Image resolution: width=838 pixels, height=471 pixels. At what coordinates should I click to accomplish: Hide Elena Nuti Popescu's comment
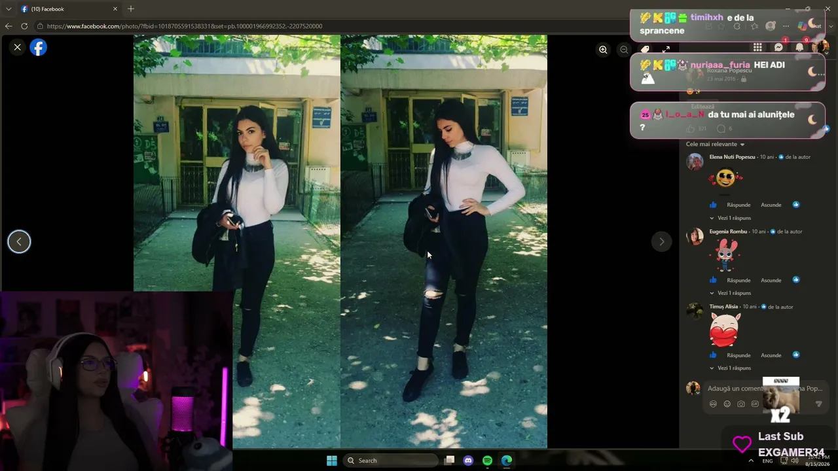(x=771, y=205)
